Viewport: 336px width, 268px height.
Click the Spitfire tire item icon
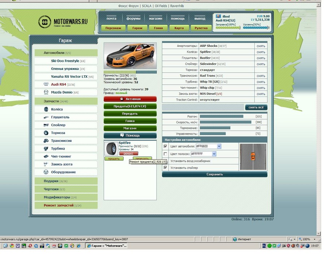pyautogui.click(x=111, y=149)
